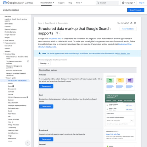Open Home Activities in sidebar
Screen dimensions: 147x147
pos(13,119)
